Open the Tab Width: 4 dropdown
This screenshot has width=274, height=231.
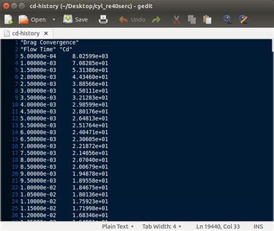click(x=162, y=226)
